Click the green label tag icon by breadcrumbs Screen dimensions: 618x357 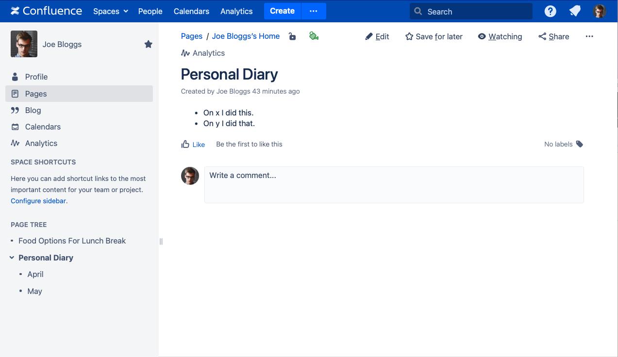coord(314,36)
